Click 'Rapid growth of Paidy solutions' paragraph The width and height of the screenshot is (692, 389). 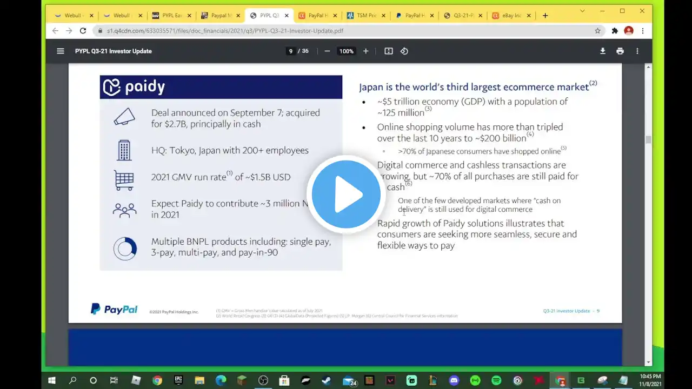click(477, 234)
